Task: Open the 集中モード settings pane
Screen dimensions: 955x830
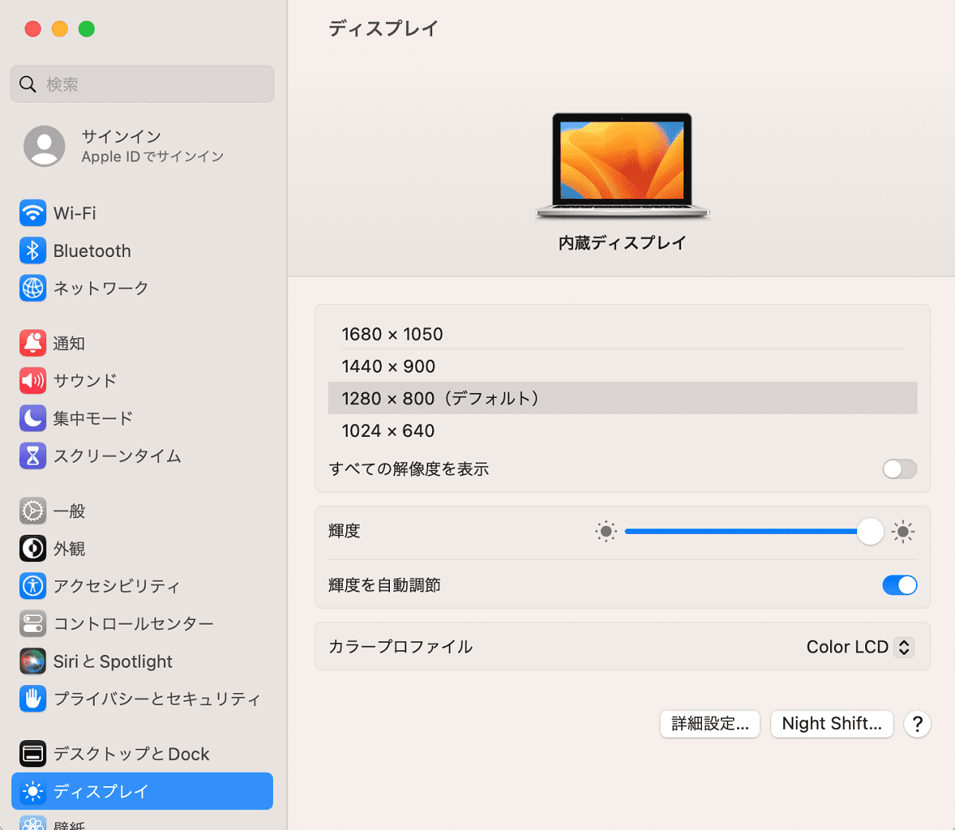Action: pyautogui.click(x=142, y=418)
